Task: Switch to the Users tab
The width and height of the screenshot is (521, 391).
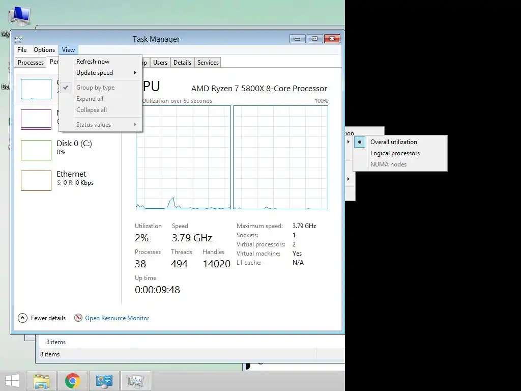Action: pyautogui.click(x=160, y=63)
